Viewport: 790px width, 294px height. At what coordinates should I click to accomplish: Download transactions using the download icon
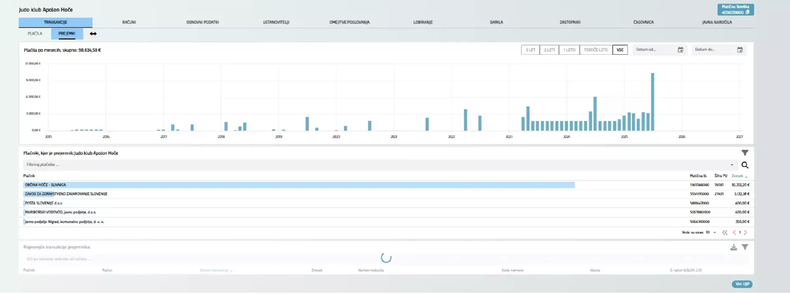click(734, 247)
